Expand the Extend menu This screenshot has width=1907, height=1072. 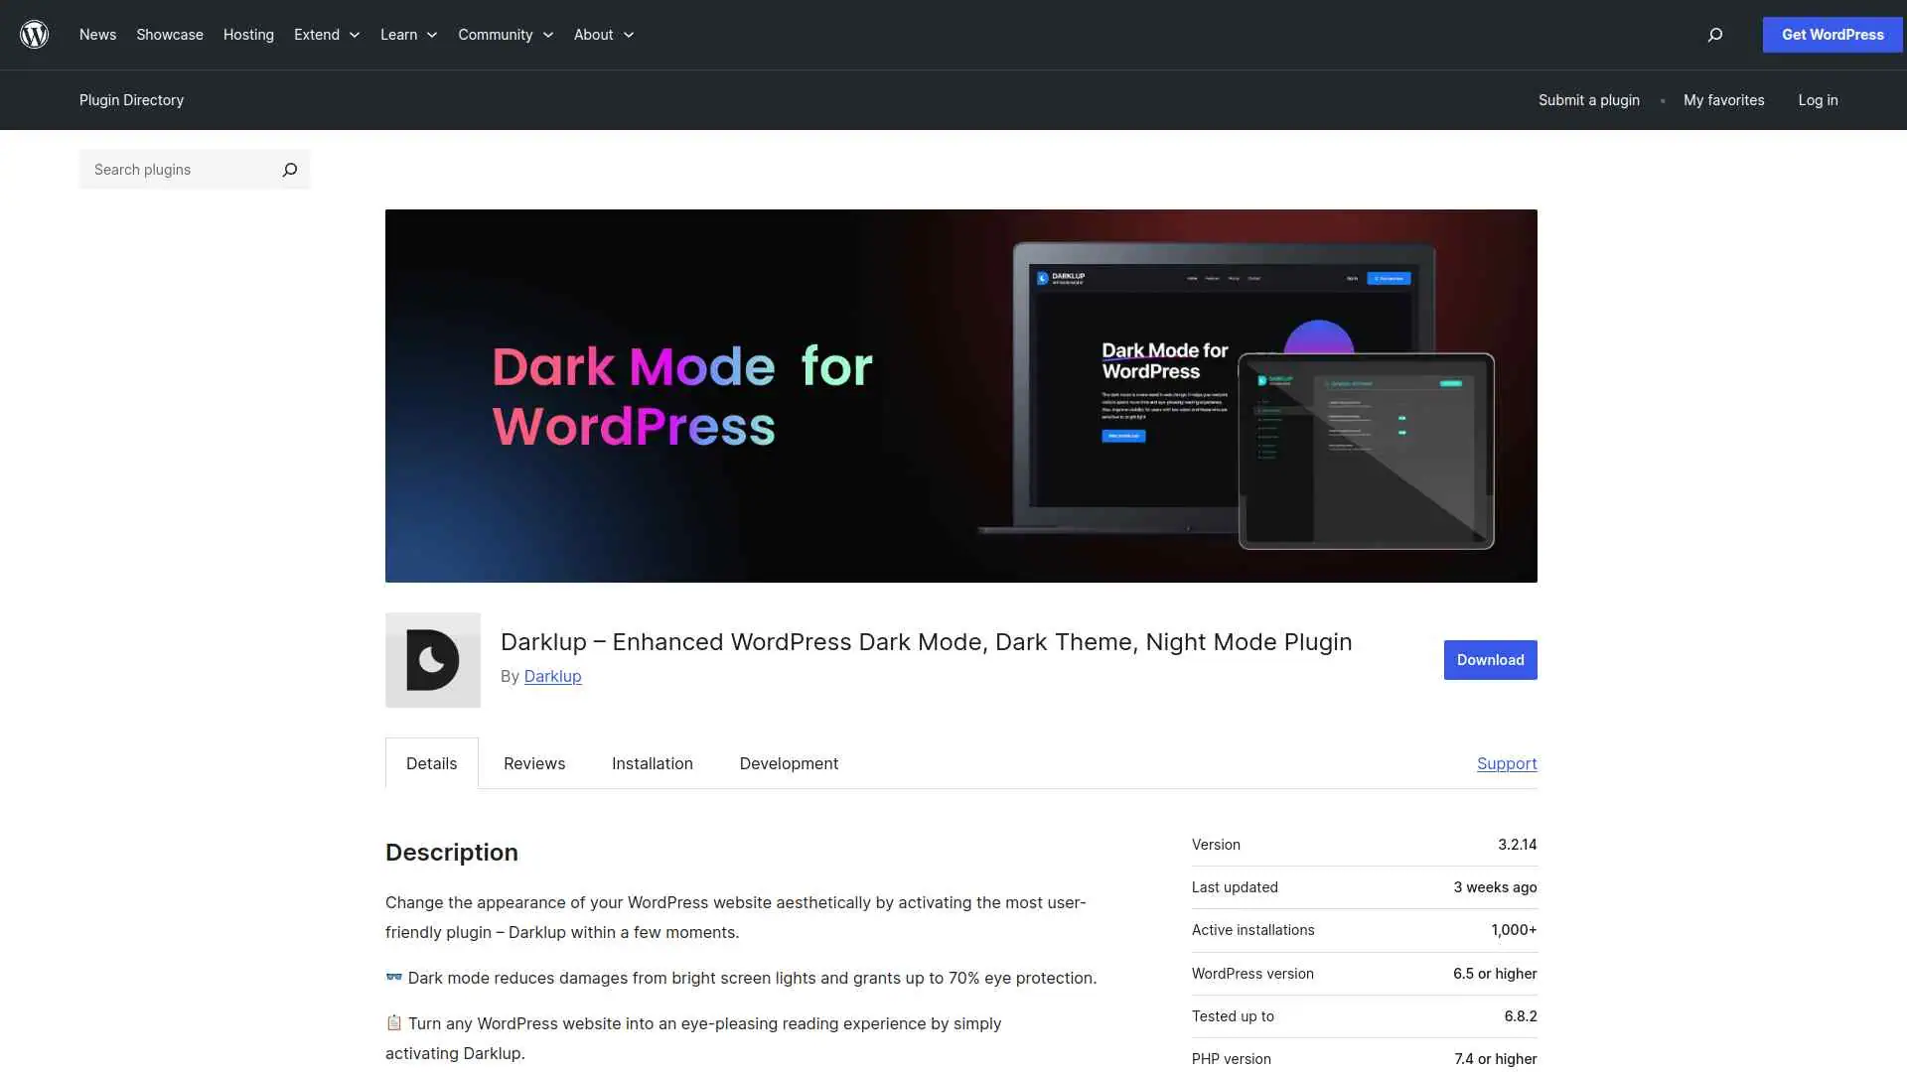point(326,35)
